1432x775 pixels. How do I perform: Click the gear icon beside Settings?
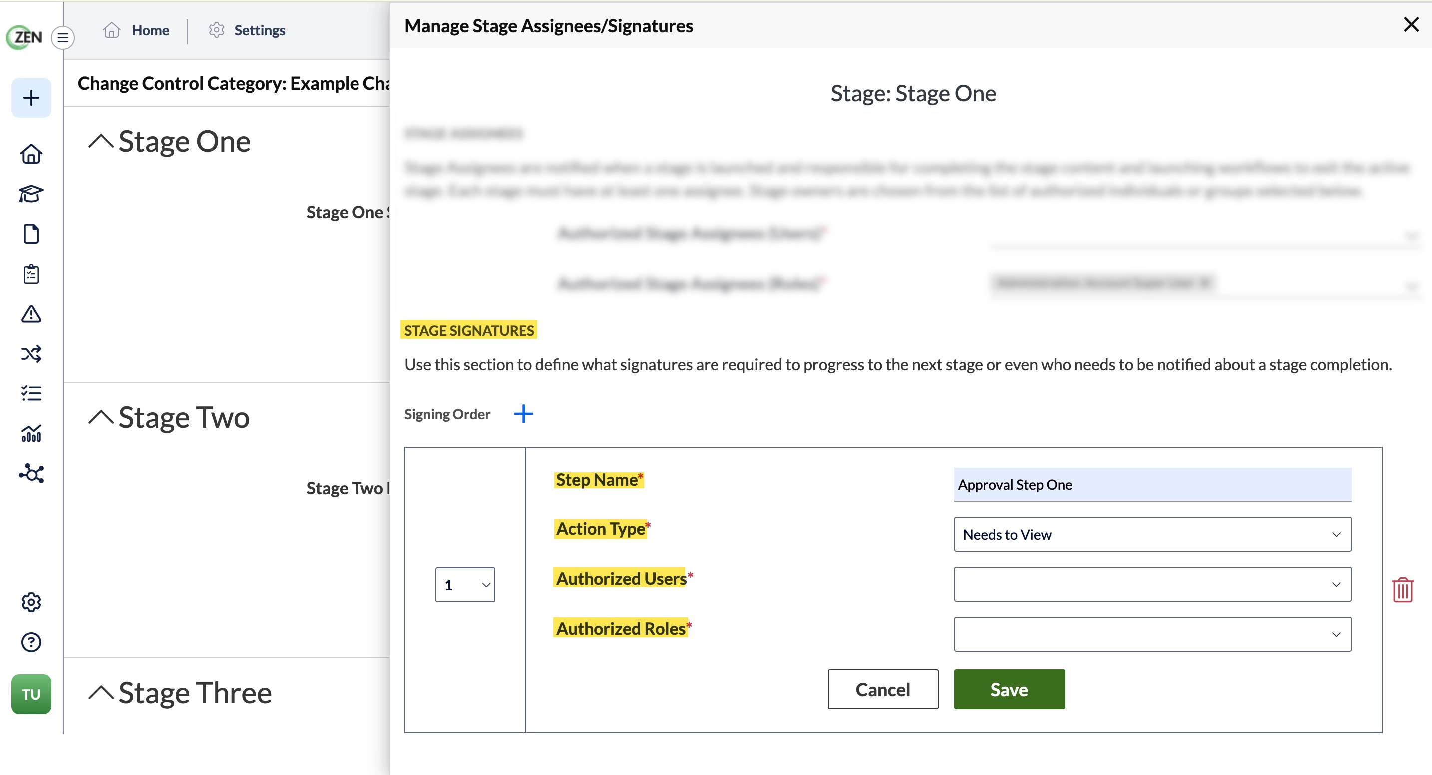(x=216, y=30)
